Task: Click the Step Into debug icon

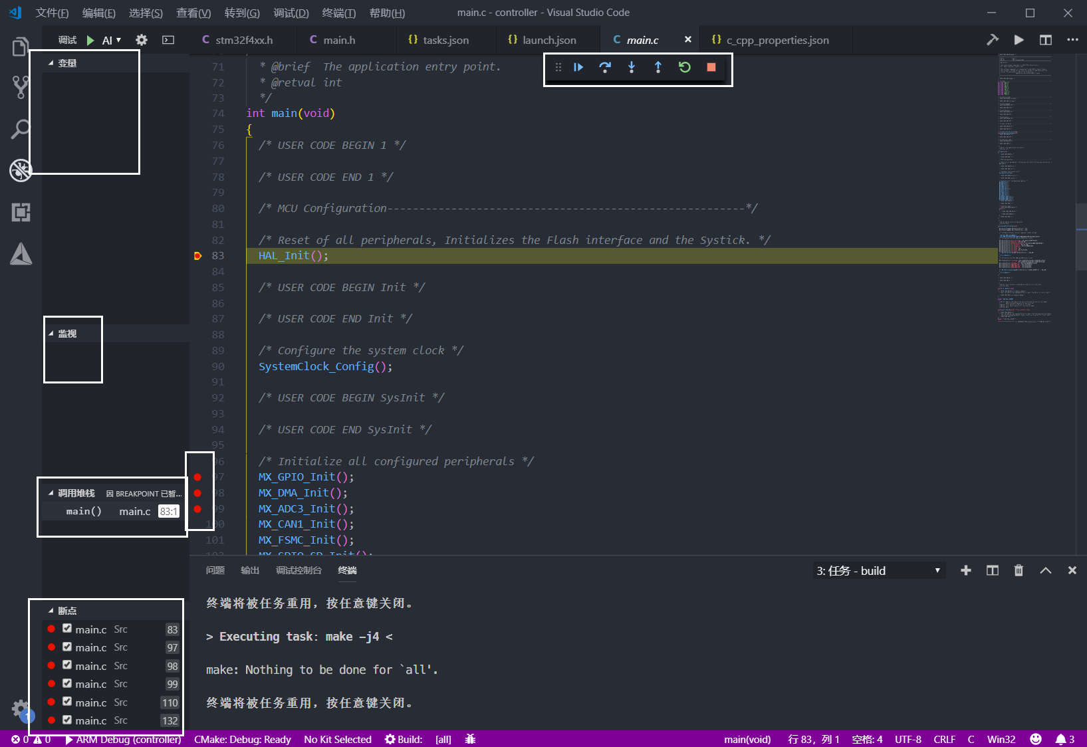Action: pyautogui.click(x=632, y=67)
